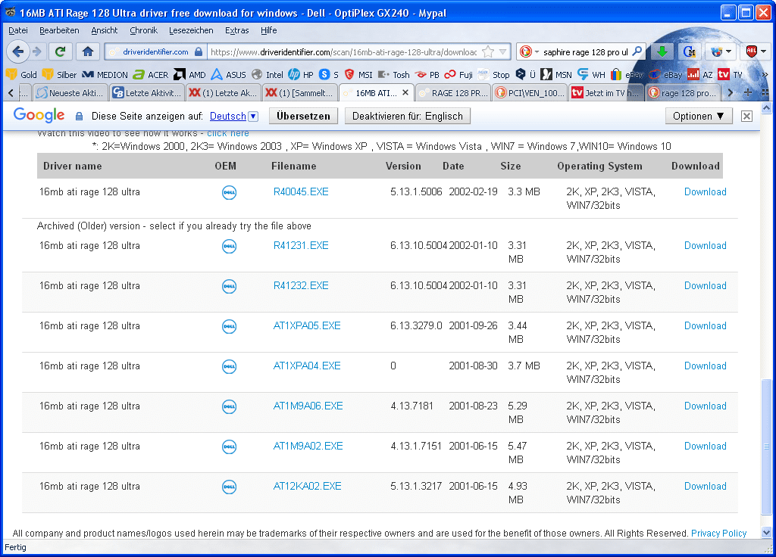This screenshot has width=776, height=557.
Task: Click the Übersetzen button
Action: click(303, 116)
